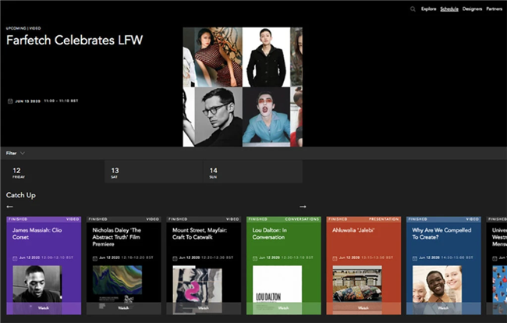
Task: Click calendar icon on Ahluwalia 'Jalebi' card
Action: (335, 258)
